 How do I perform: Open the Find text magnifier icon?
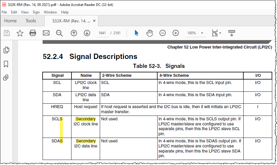point(59,33)
